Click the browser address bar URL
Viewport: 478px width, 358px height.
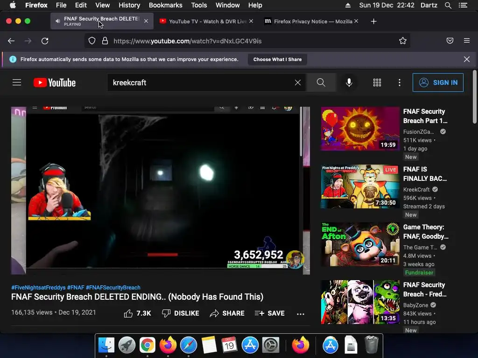pos(188,41)
